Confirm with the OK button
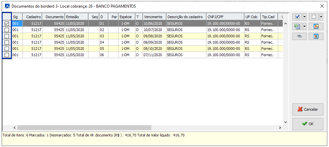 pyautogui.click(x=308, y=124)
